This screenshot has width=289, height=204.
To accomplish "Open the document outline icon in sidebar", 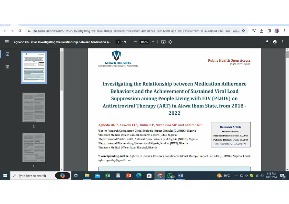I will coord(7,67).
